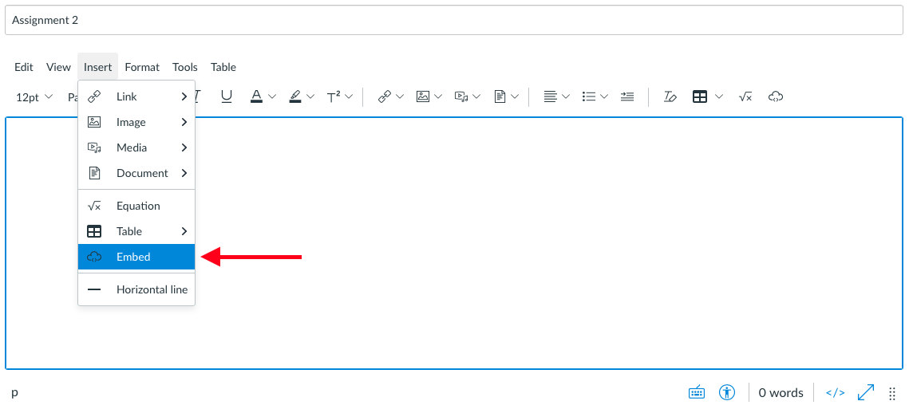This screenshot has width=909, height=409.
Task: Click the increase indent icon
Action: (626, 96)
